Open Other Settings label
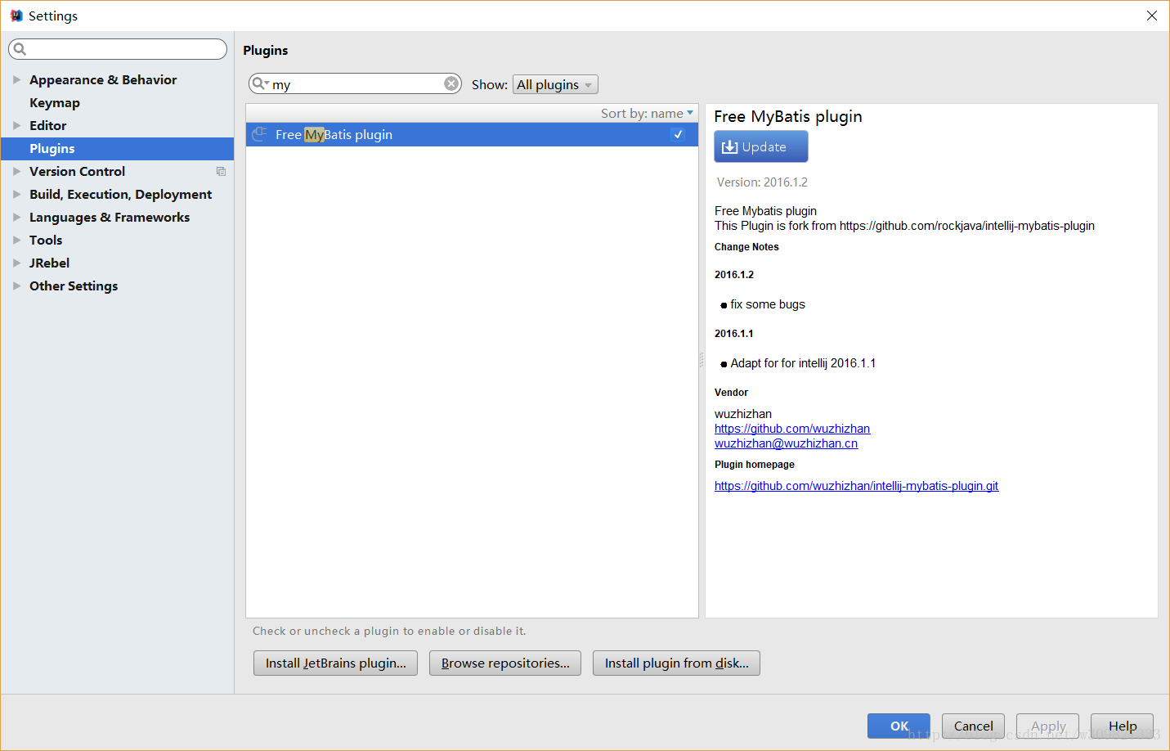The width and height of the screenshot is (1170, 751). [74, 286]
